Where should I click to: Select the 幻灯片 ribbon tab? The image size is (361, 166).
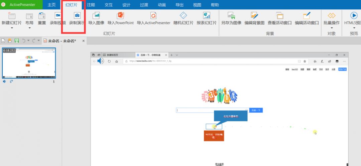(x=72, y=5)
